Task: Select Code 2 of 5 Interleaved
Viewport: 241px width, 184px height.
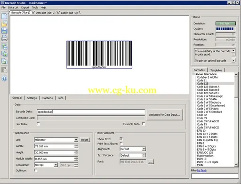Action: coord(211,105)
